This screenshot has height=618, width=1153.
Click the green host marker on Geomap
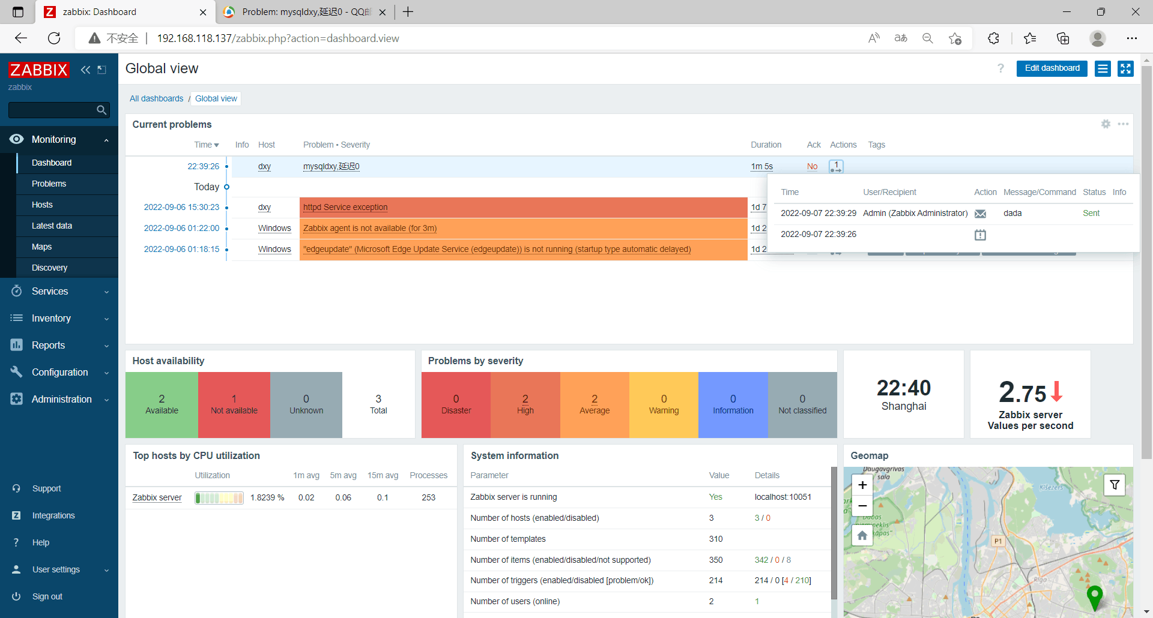click(1095, 597)
